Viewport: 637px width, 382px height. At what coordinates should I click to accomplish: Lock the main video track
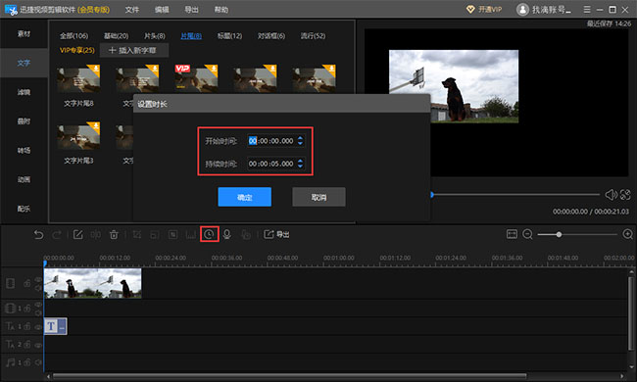click(26, 283)
